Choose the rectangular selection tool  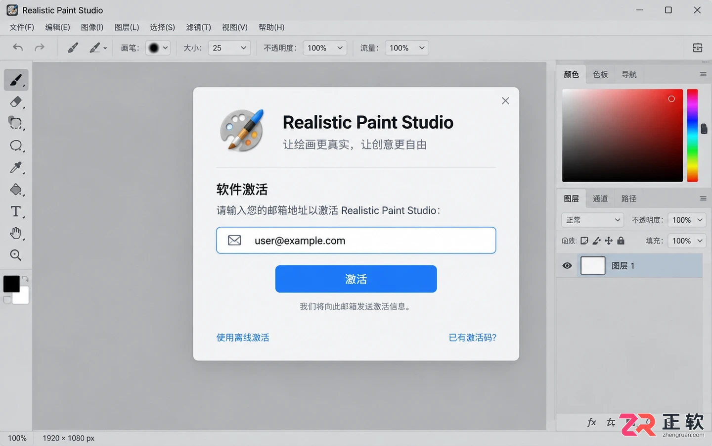[x=16, y=123]
